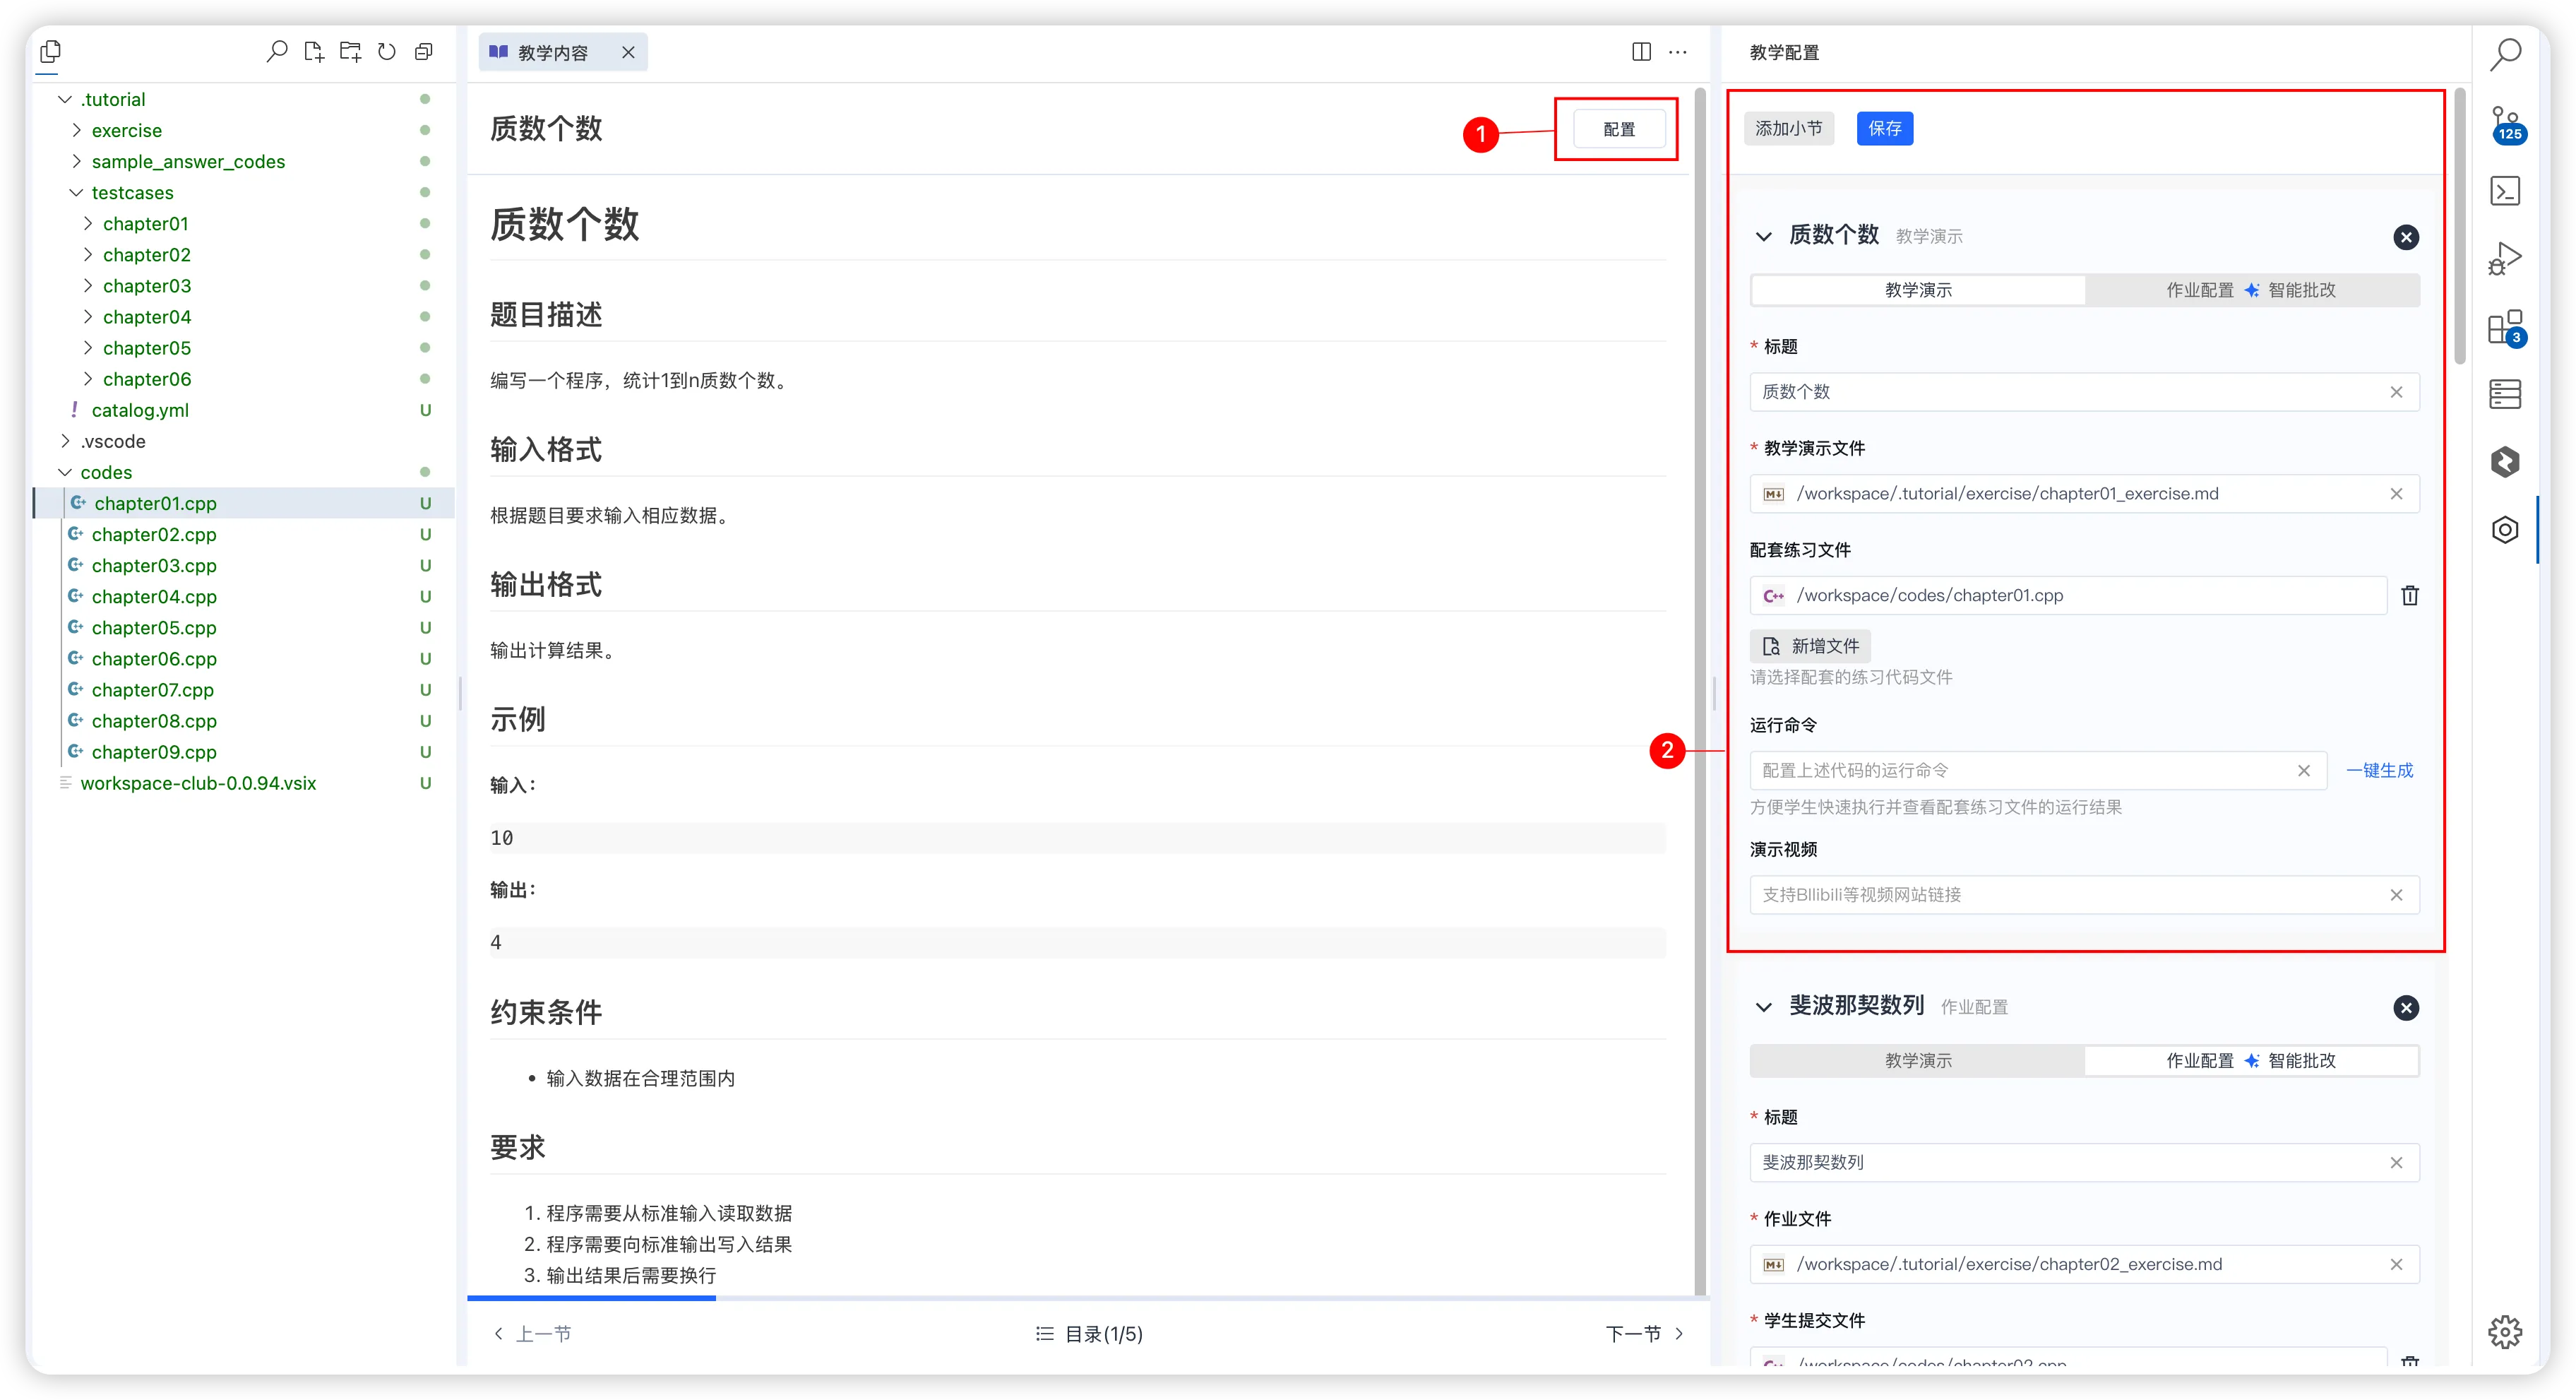The image size is (2576, 1400).
Task: Click split editor icon
Action: (x=1641, y=52)
